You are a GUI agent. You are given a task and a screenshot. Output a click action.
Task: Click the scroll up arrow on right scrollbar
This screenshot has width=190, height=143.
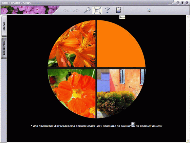(188, 17)
